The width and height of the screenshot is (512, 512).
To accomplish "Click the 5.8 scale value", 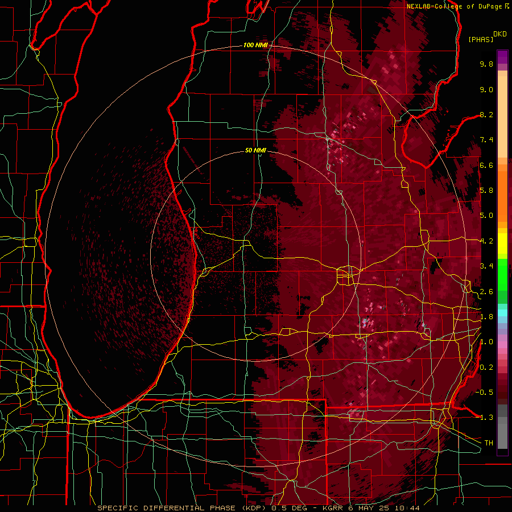I will (x=486, y=191).
